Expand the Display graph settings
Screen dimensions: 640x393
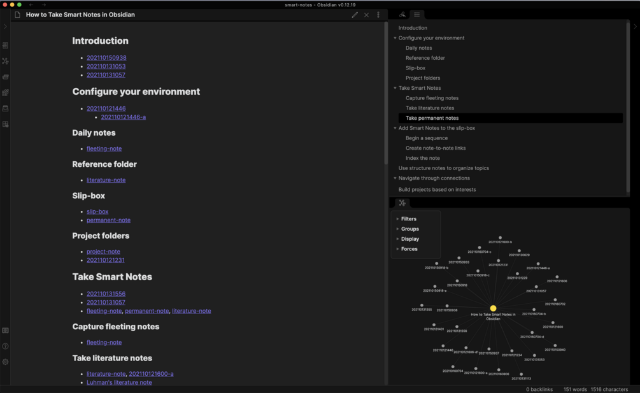[x=410, y=239]
